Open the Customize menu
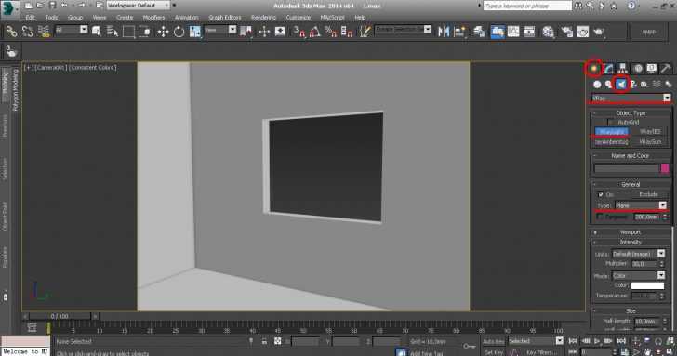Viewport: 677px width, 356px height. click(x=299, y=18)
